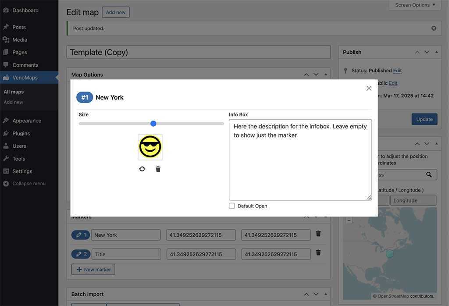Viewport: 449px width, 306px height.
Task: Delete the marker 2 row
Action: click(x=318, y=253)
